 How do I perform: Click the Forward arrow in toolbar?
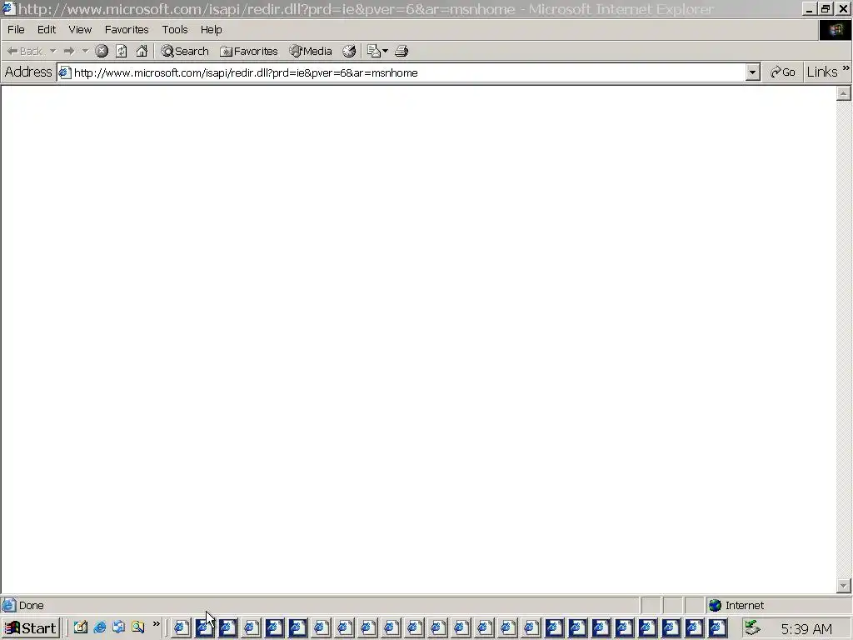tap(69, 51)
